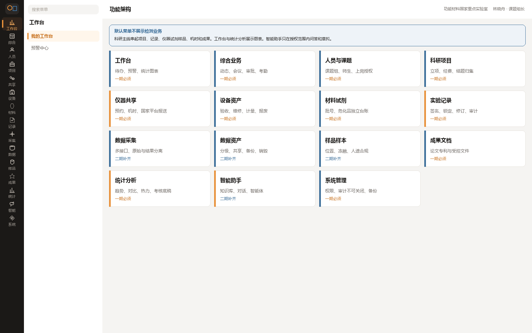Open the 智能助手 module card

click(265, 189)
